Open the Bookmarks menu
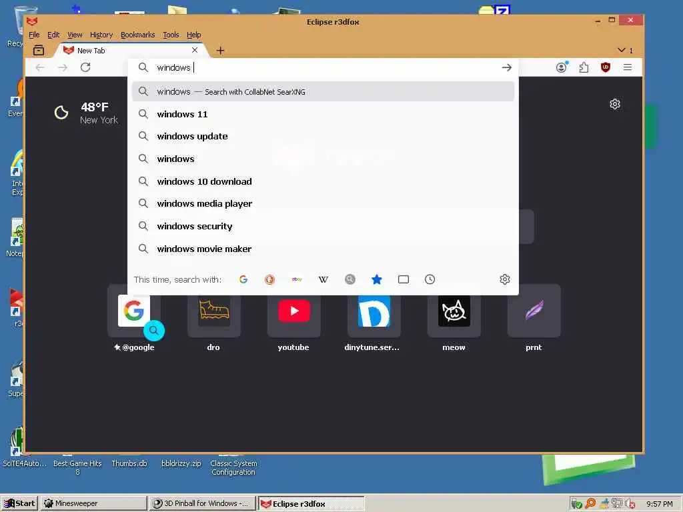This screenshot has width=683, height=512. (x=137, y=35)
